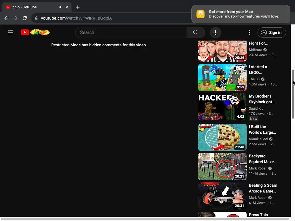Click the horizontal scrollbar at bottom

pyautogui.click(x=145, y=219)
